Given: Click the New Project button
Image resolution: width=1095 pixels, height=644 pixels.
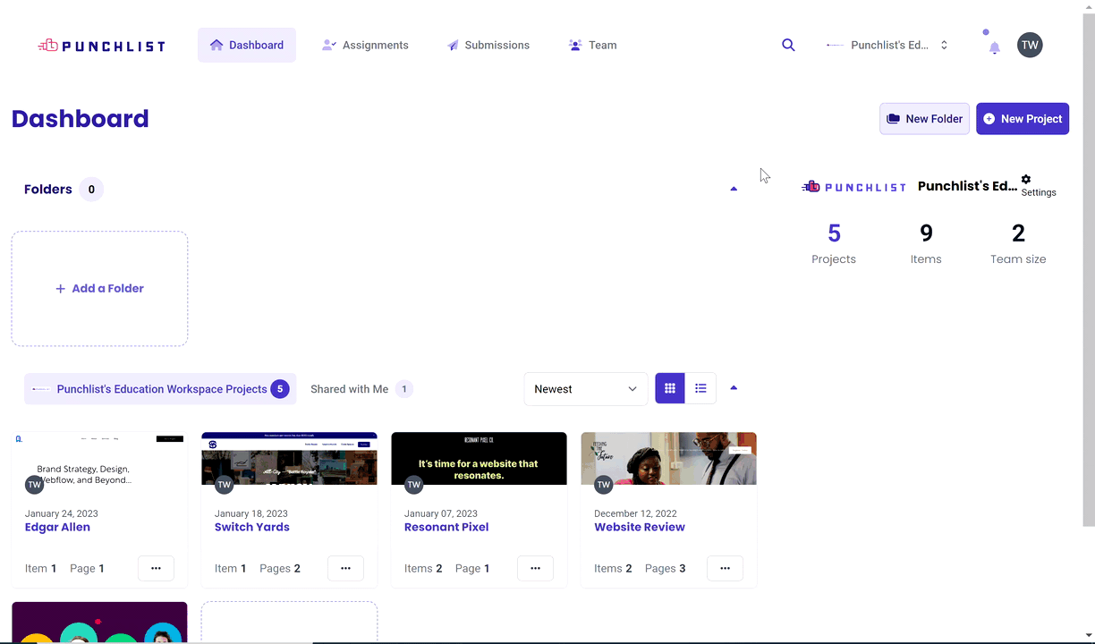Looking at the screenshot, I should 1023,119.
